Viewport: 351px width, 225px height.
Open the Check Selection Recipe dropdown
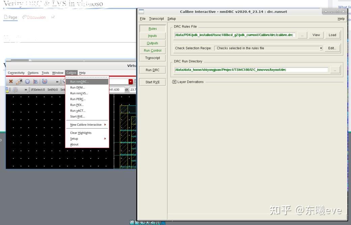coord(320,48)
